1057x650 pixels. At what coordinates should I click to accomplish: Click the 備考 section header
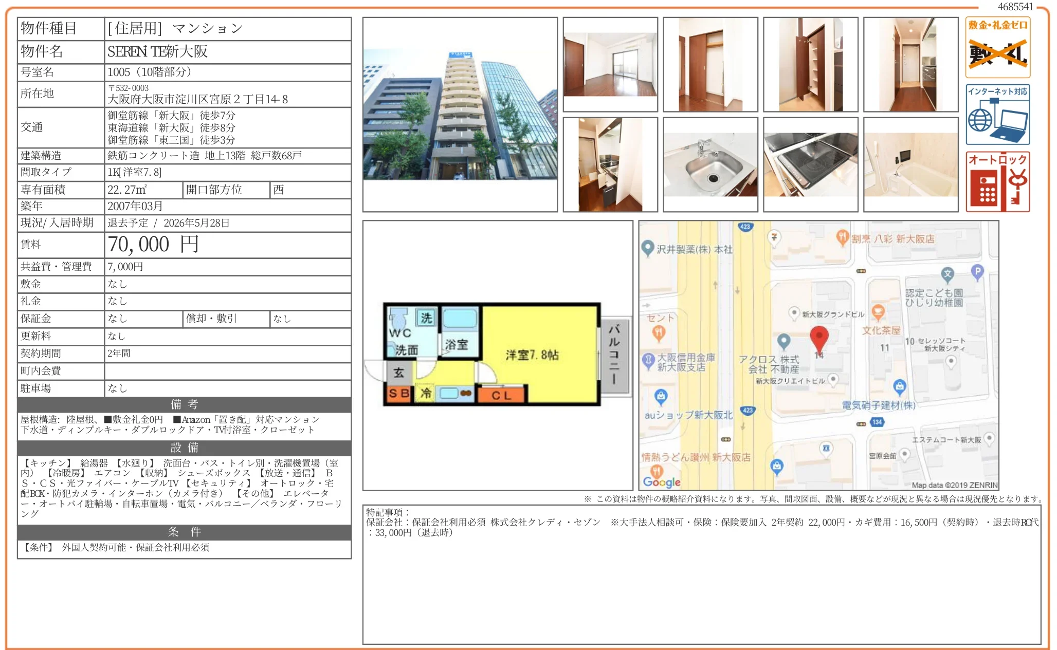coord(184,404)
